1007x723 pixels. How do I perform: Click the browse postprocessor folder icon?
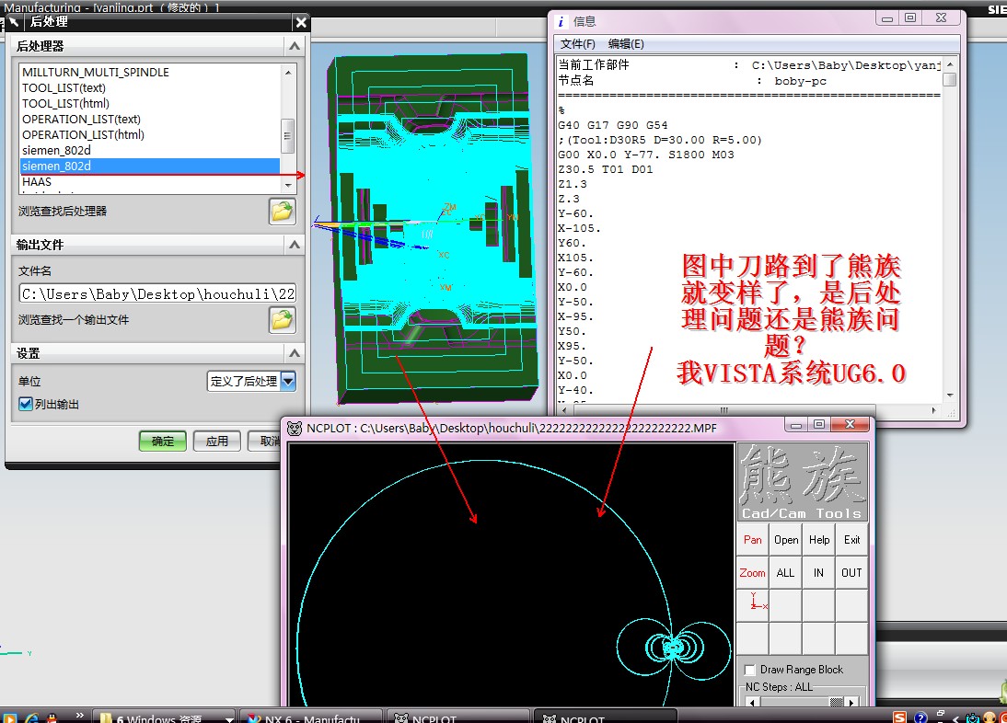click(x=282, y=212)
